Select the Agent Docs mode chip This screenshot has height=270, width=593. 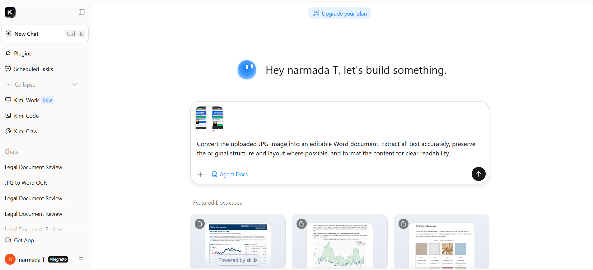tap(230, 174)
